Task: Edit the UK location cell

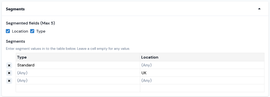Action: pyautogui.click(x=202, y=73)
